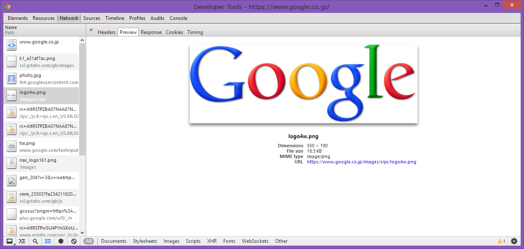
Task: Click the 18.5 KB file size value
Action: tap(315, 151)
